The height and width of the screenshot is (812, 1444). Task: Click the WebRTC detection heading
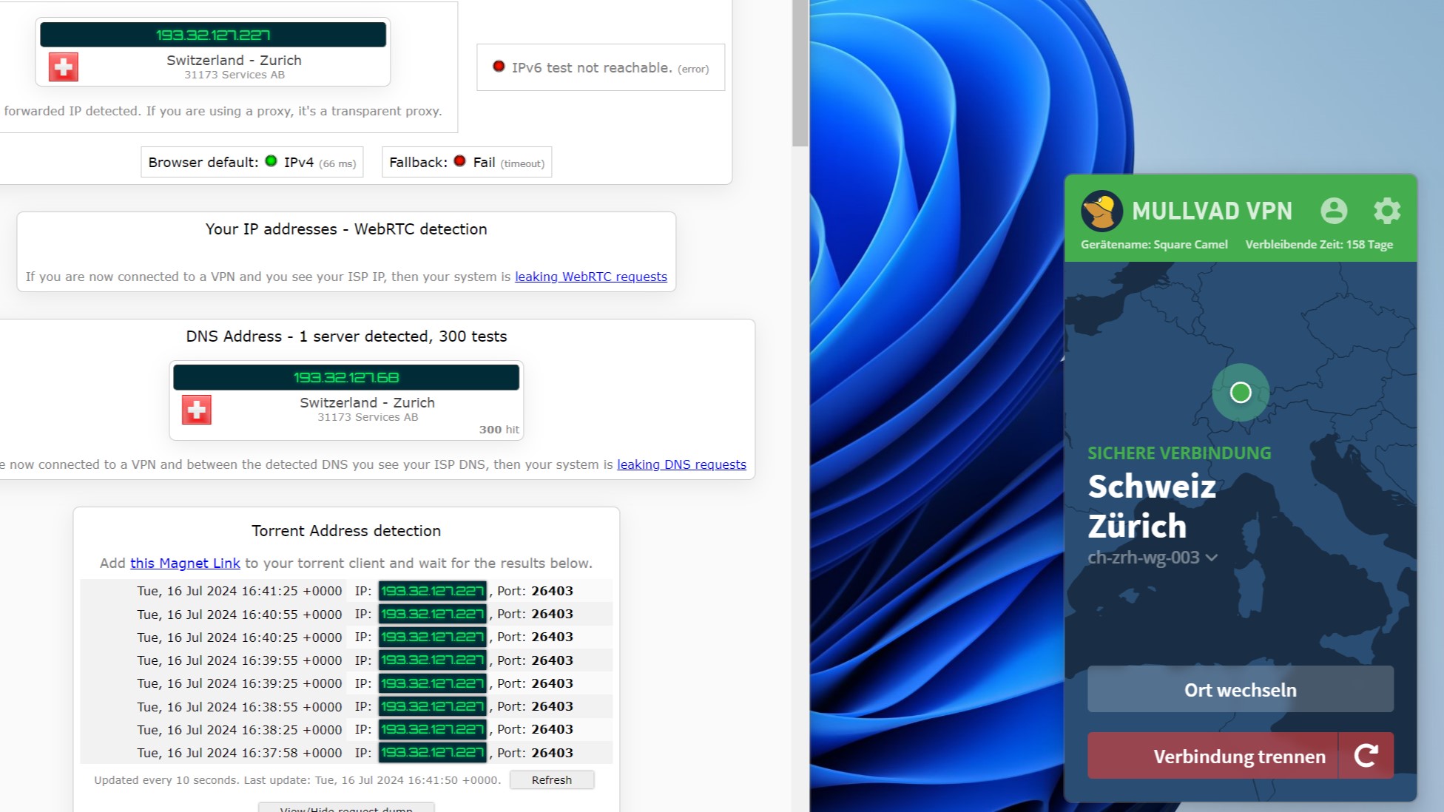346,229
